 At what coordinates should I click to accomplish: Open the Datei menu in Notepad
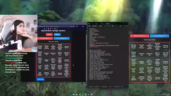tap(90, 26)
